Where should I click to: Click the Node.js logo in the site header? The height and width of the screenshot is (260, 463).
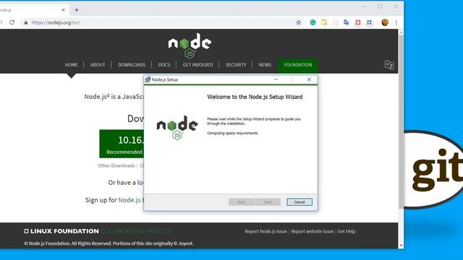[x=190, y=45]
